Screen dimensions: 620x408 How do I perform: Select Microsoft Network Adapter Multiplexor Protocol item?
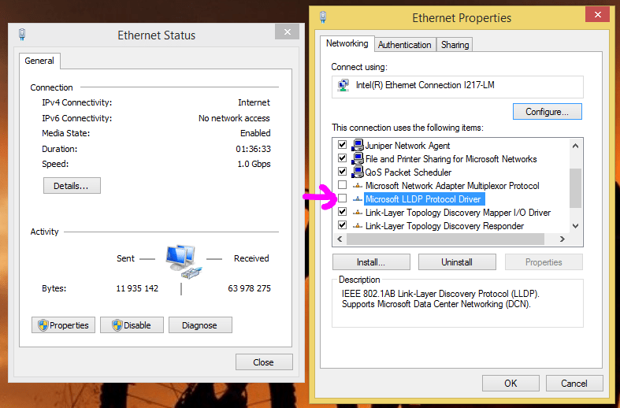(452, 186)
